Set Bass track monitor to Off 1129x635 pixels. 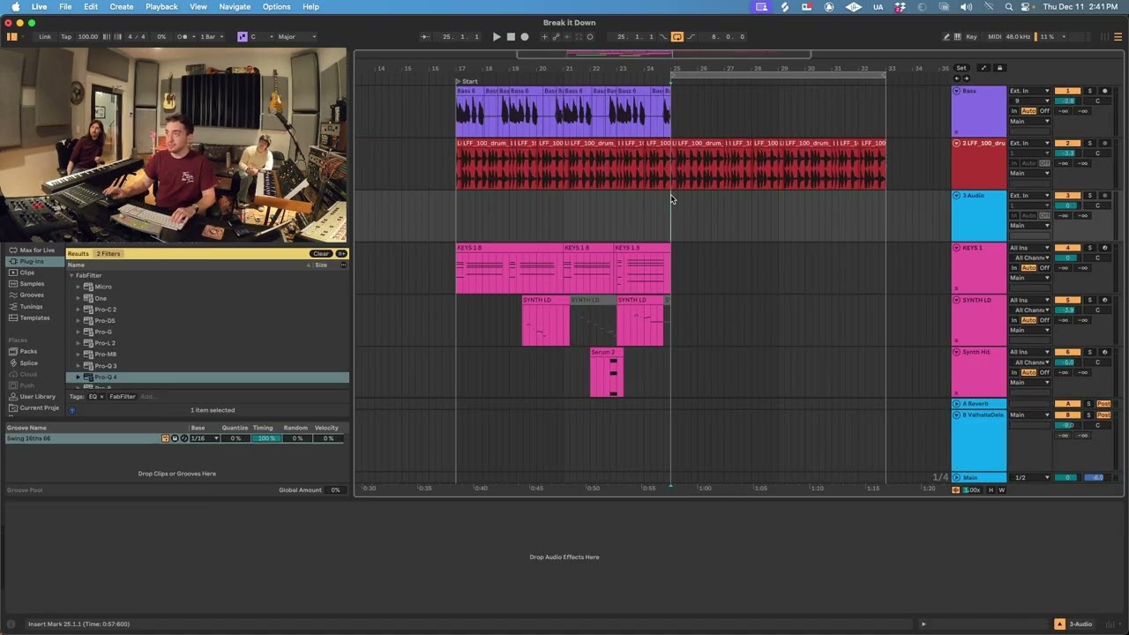pos(1044,111)
